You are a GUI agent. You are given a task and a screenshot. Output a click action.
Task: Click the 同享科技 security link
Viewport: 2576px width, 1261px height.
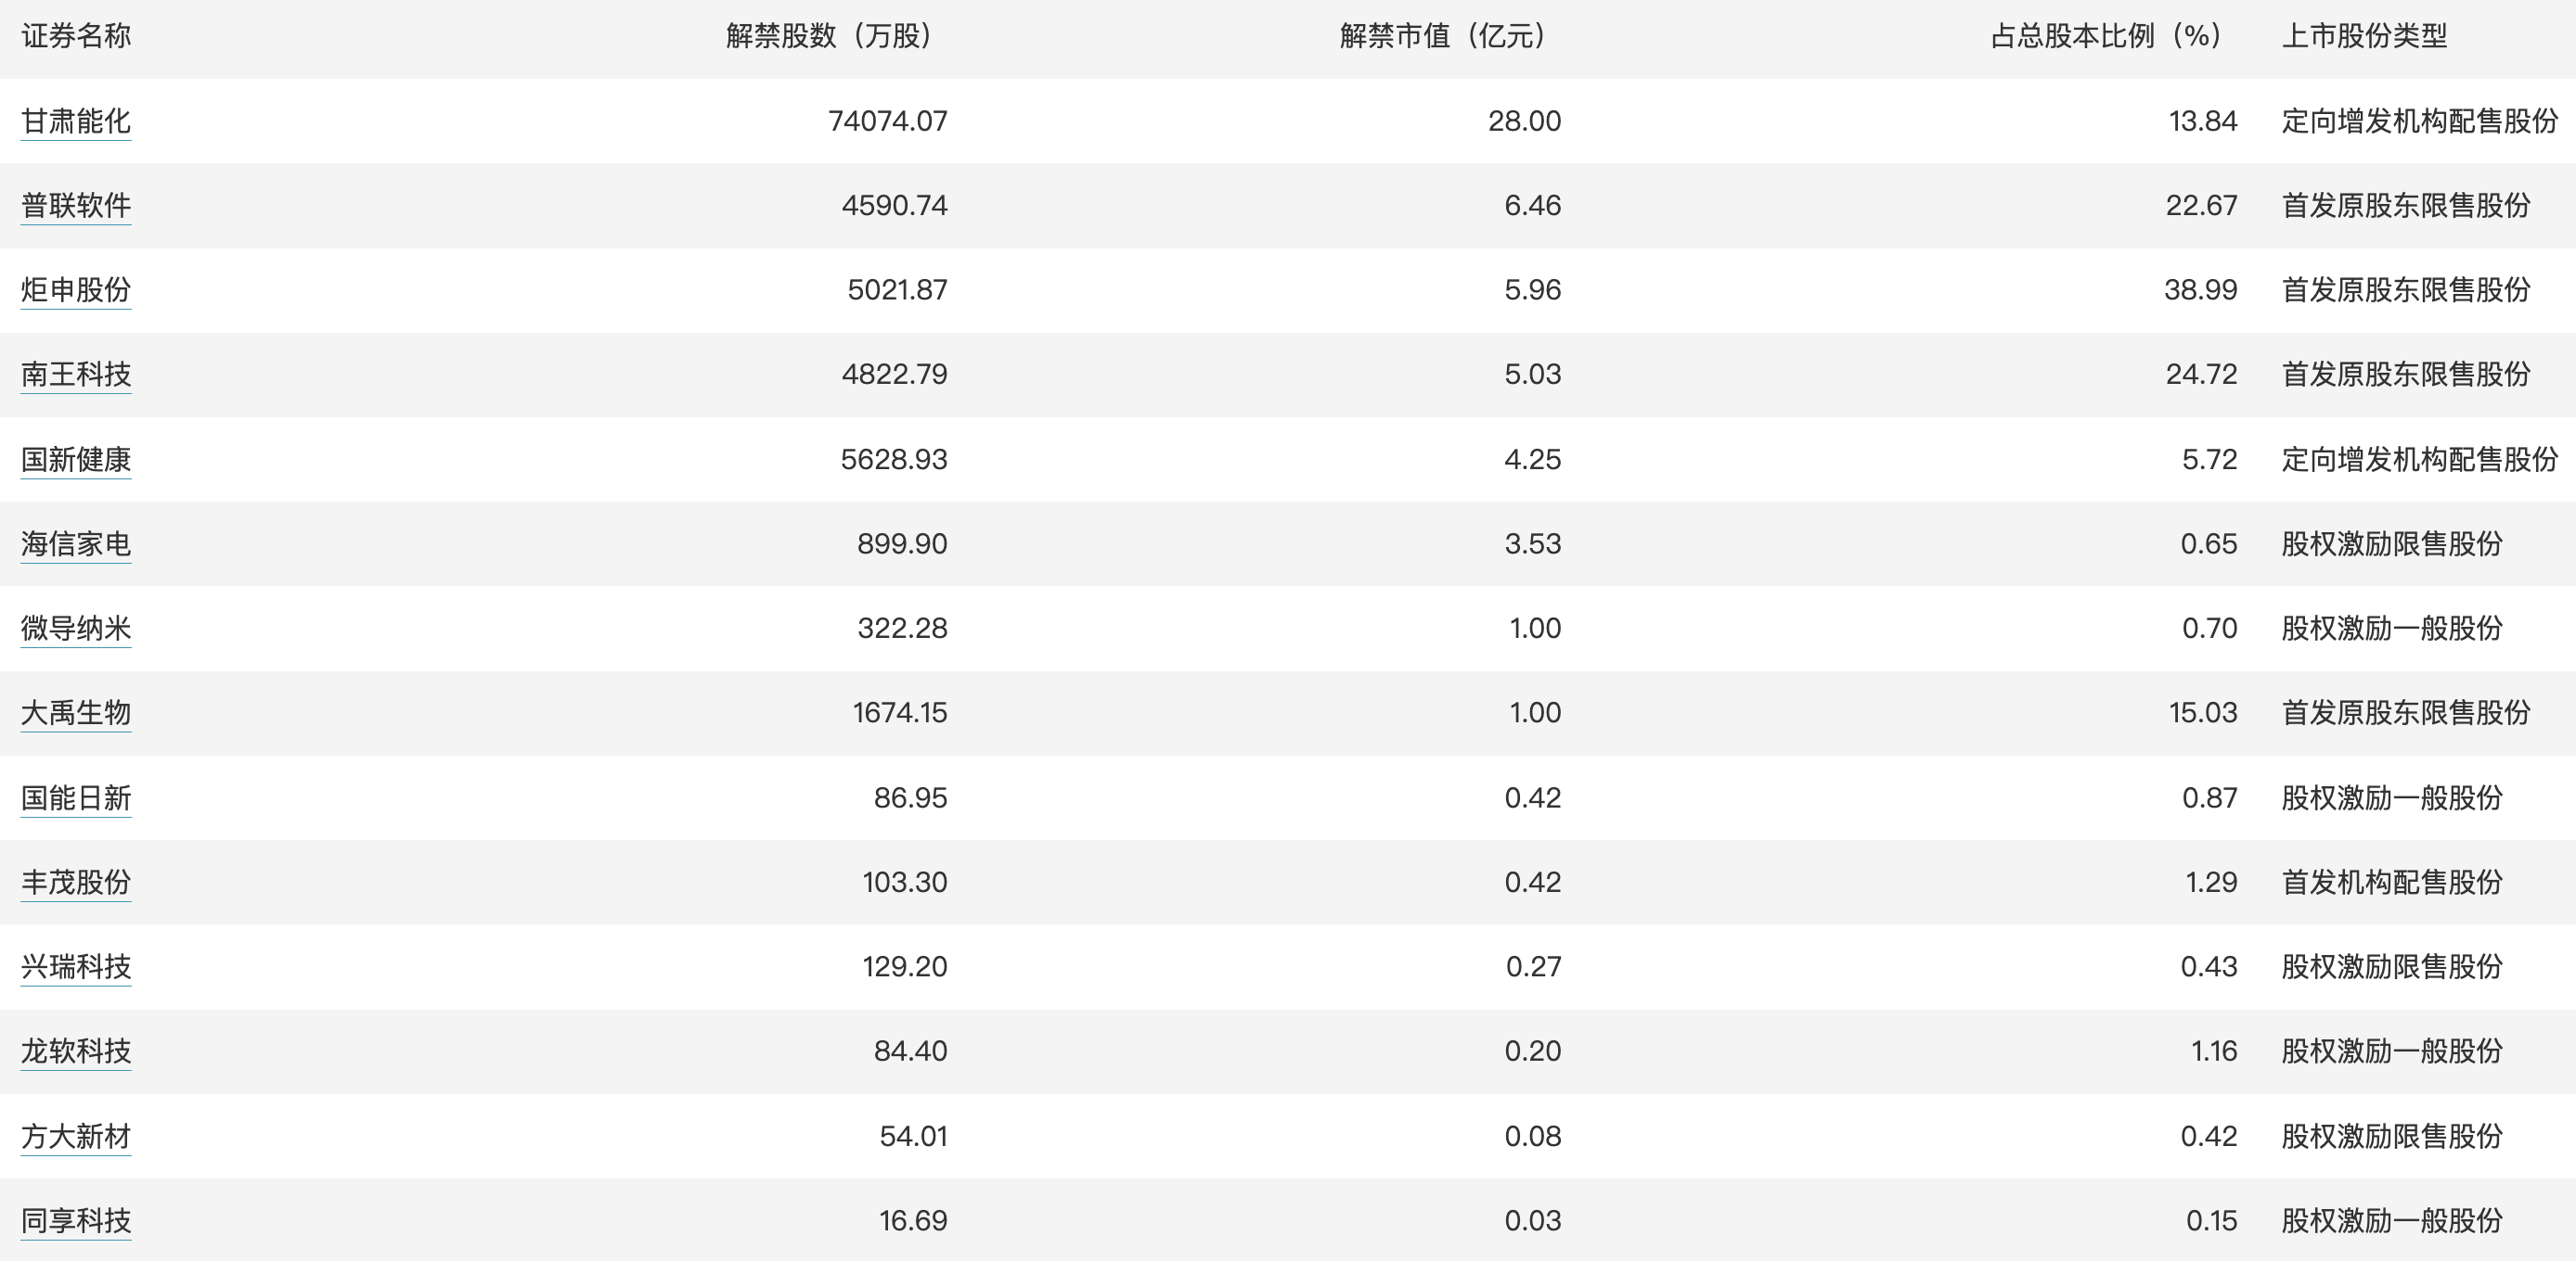(x=76, y=1220)
